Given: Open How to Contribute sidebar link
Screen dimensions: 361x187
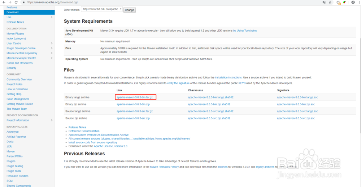Looking at the screenshot, I should (x=17, y=89).
